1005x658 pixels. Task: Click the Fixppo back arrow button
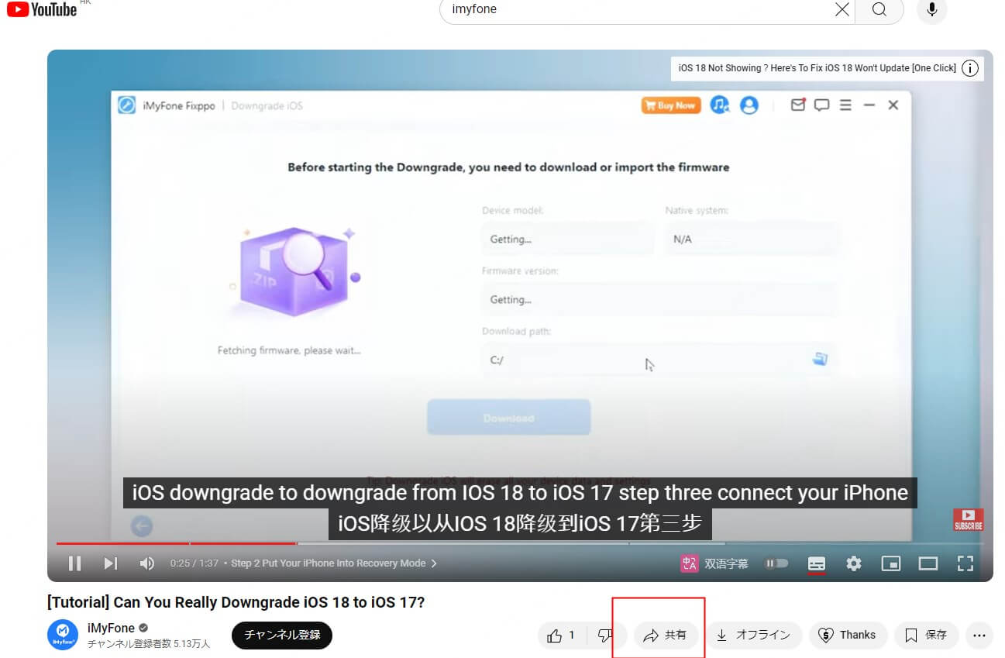[x=142, y=527]
